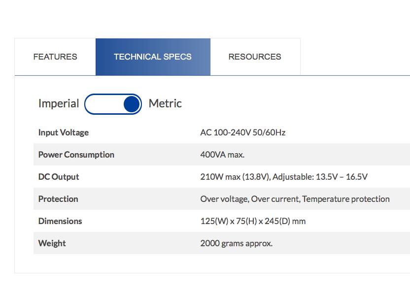Select the Power Consumption row label
The height and width of the screenshot is (294, 410).
[76, 155]
